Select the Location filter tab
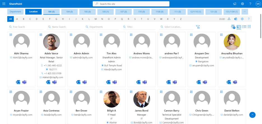The height and width of the screenshot is (124, 262). tap(33, 12)
